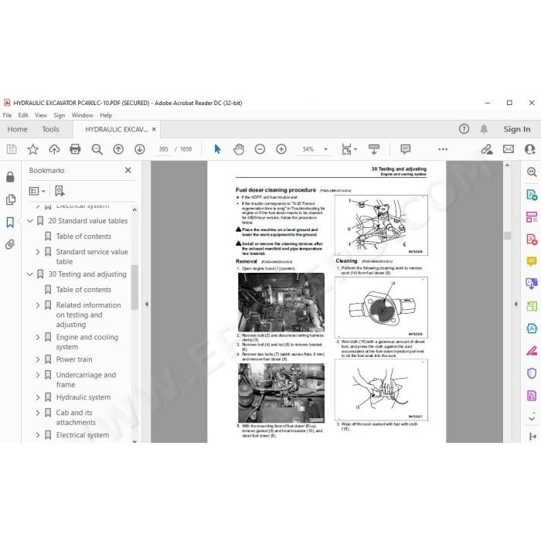Go to next page arrow
Viewport: 541px width, 541px height.
(x=139, y=149)
